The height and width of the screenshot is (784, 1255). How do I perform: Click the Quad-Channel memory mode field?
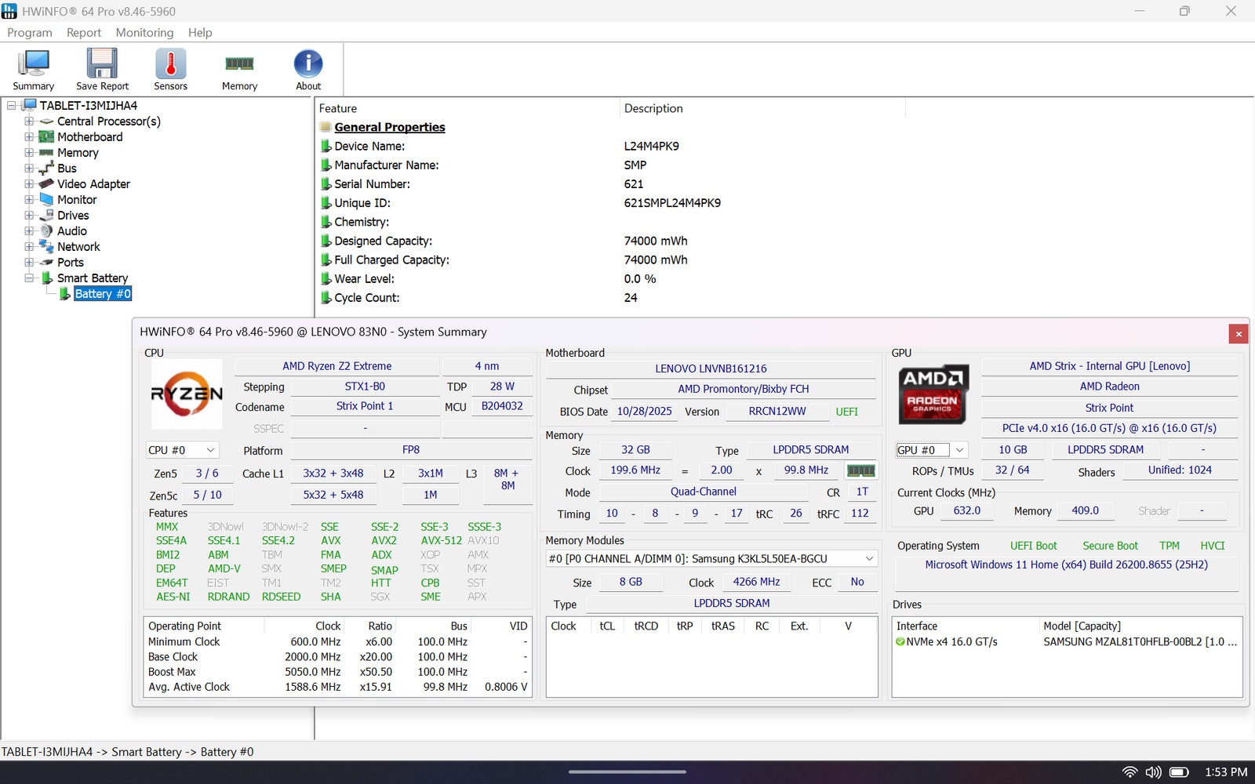(704, 492)
